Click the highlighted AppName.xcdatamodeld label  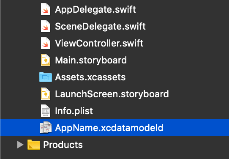[x=109, y=128]
